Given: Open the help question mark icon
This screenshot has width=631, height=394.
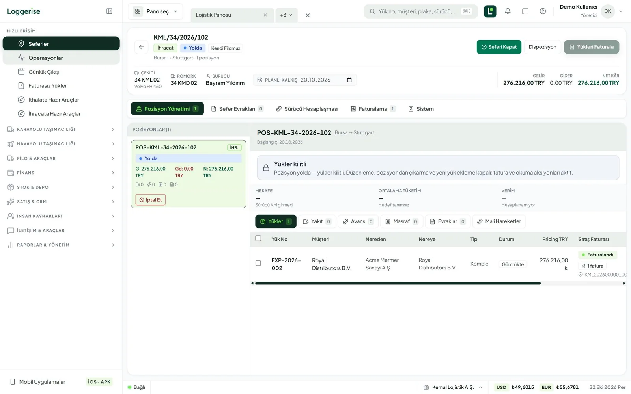Looking at the screenshot, I should pyautogui.click(x=543, y=11).
